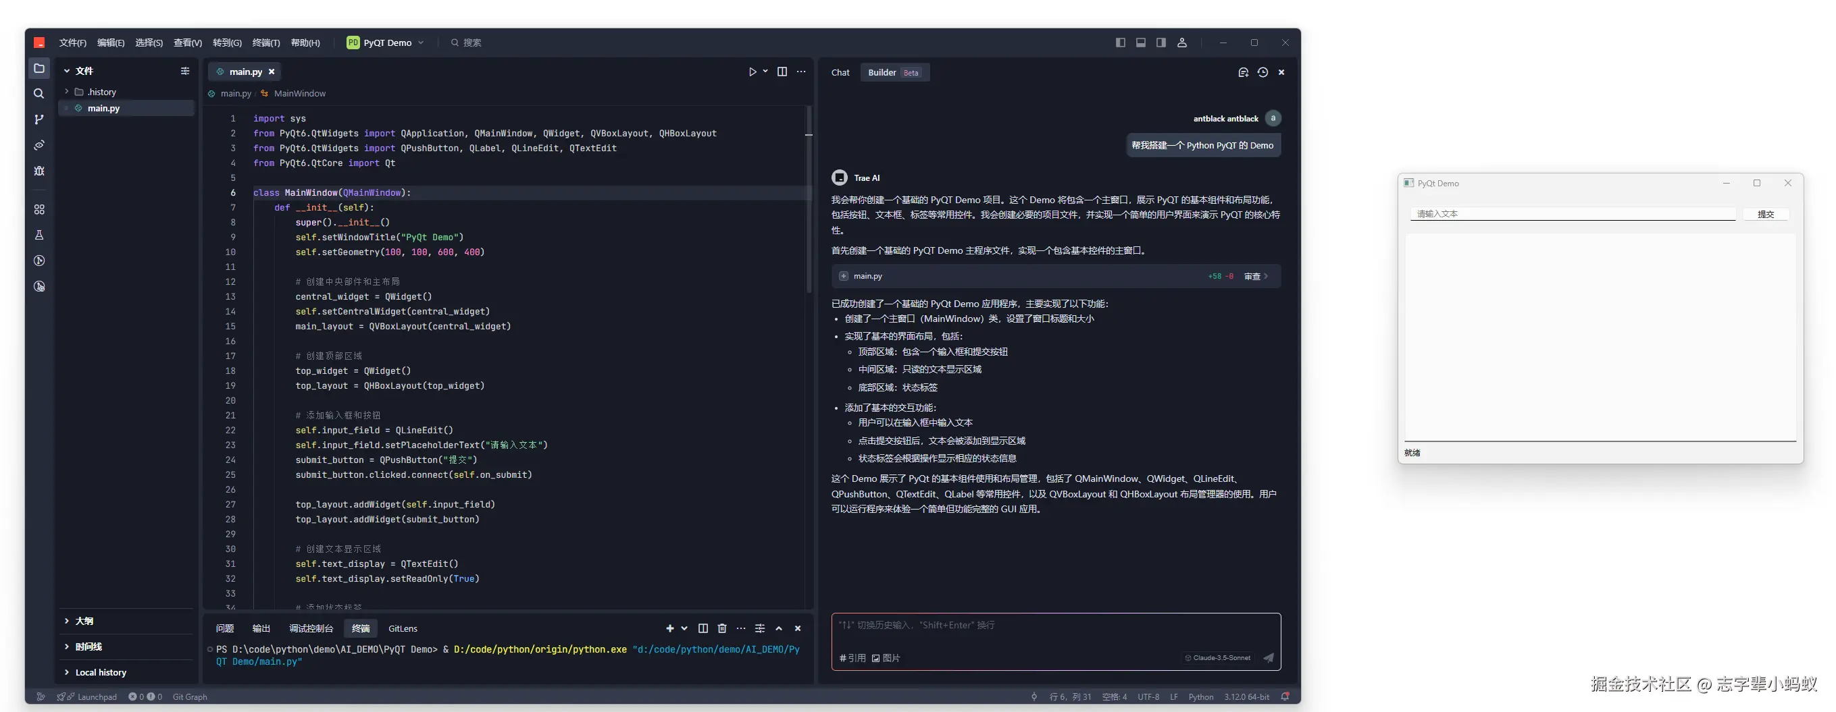Click the Trae red logo icon
The height and width of the screenshot is (712, 1836).
(39, 43)
